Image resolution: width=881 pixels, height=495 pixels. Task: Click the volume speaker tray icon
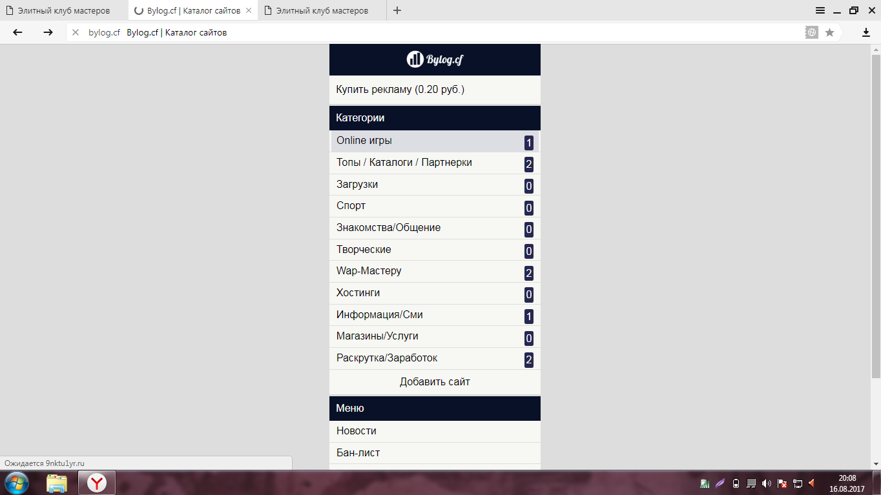(766, 483)
